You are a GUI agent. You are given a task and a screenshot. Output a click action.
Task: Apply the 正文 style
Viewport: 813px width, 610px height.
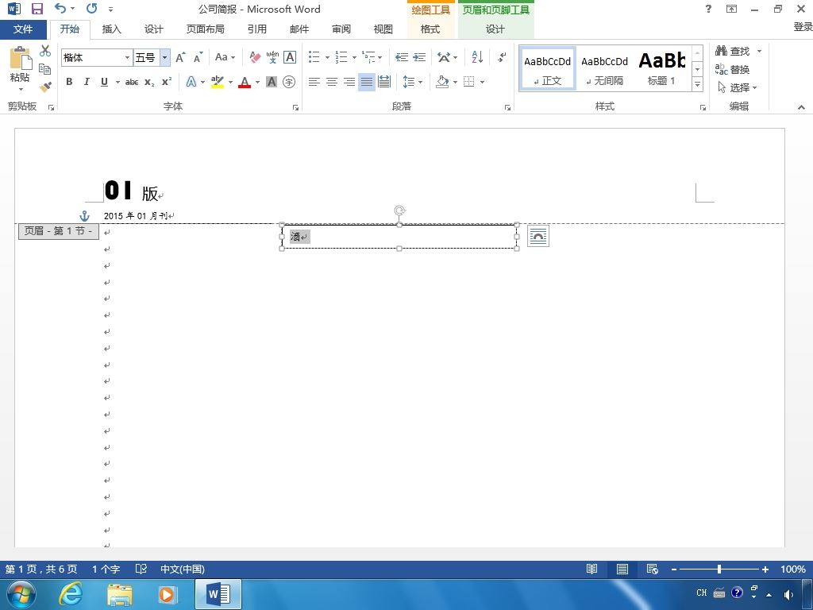pyautogui.click(x=548, y=69)
